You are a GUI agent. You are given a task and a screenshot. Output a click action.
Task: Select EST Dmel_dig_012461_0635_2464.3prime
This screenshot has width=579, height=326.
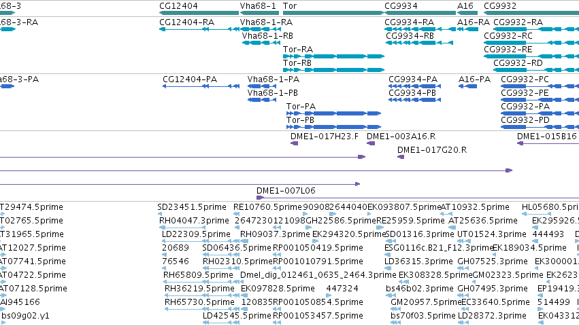point(318,275)
